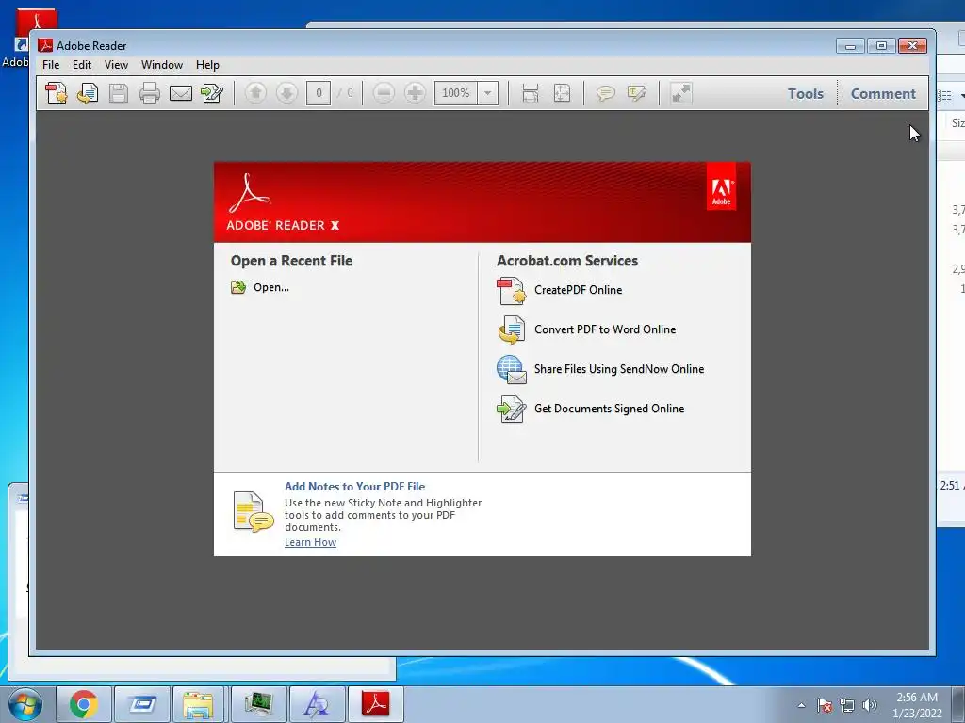Click the Learn How link

[x=310, y=542]
